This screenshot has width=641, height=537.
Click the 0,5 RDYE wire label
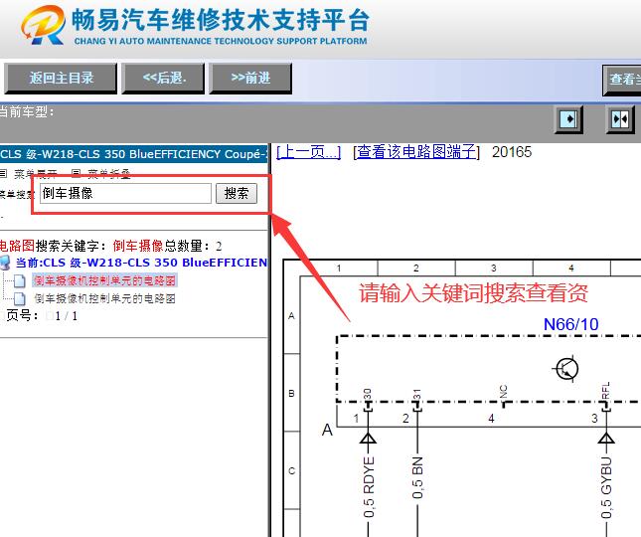369,486
